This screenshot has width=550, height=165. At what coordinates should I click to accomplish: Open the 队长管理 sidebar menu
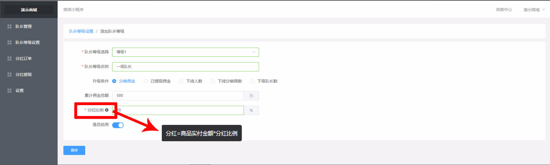click(29, 27)
